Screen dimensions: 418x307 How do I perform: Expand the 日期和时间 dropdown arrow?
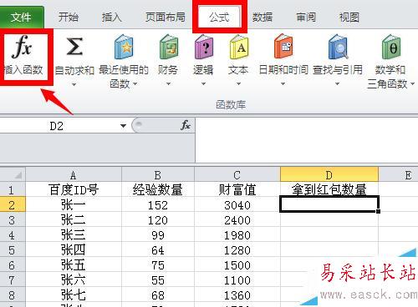click(283, 84)
